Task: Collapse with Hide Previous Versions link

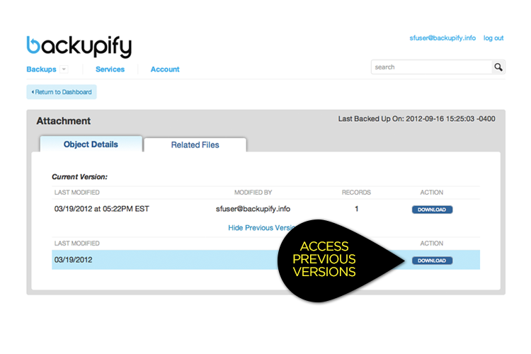Action: pos(261,228)
